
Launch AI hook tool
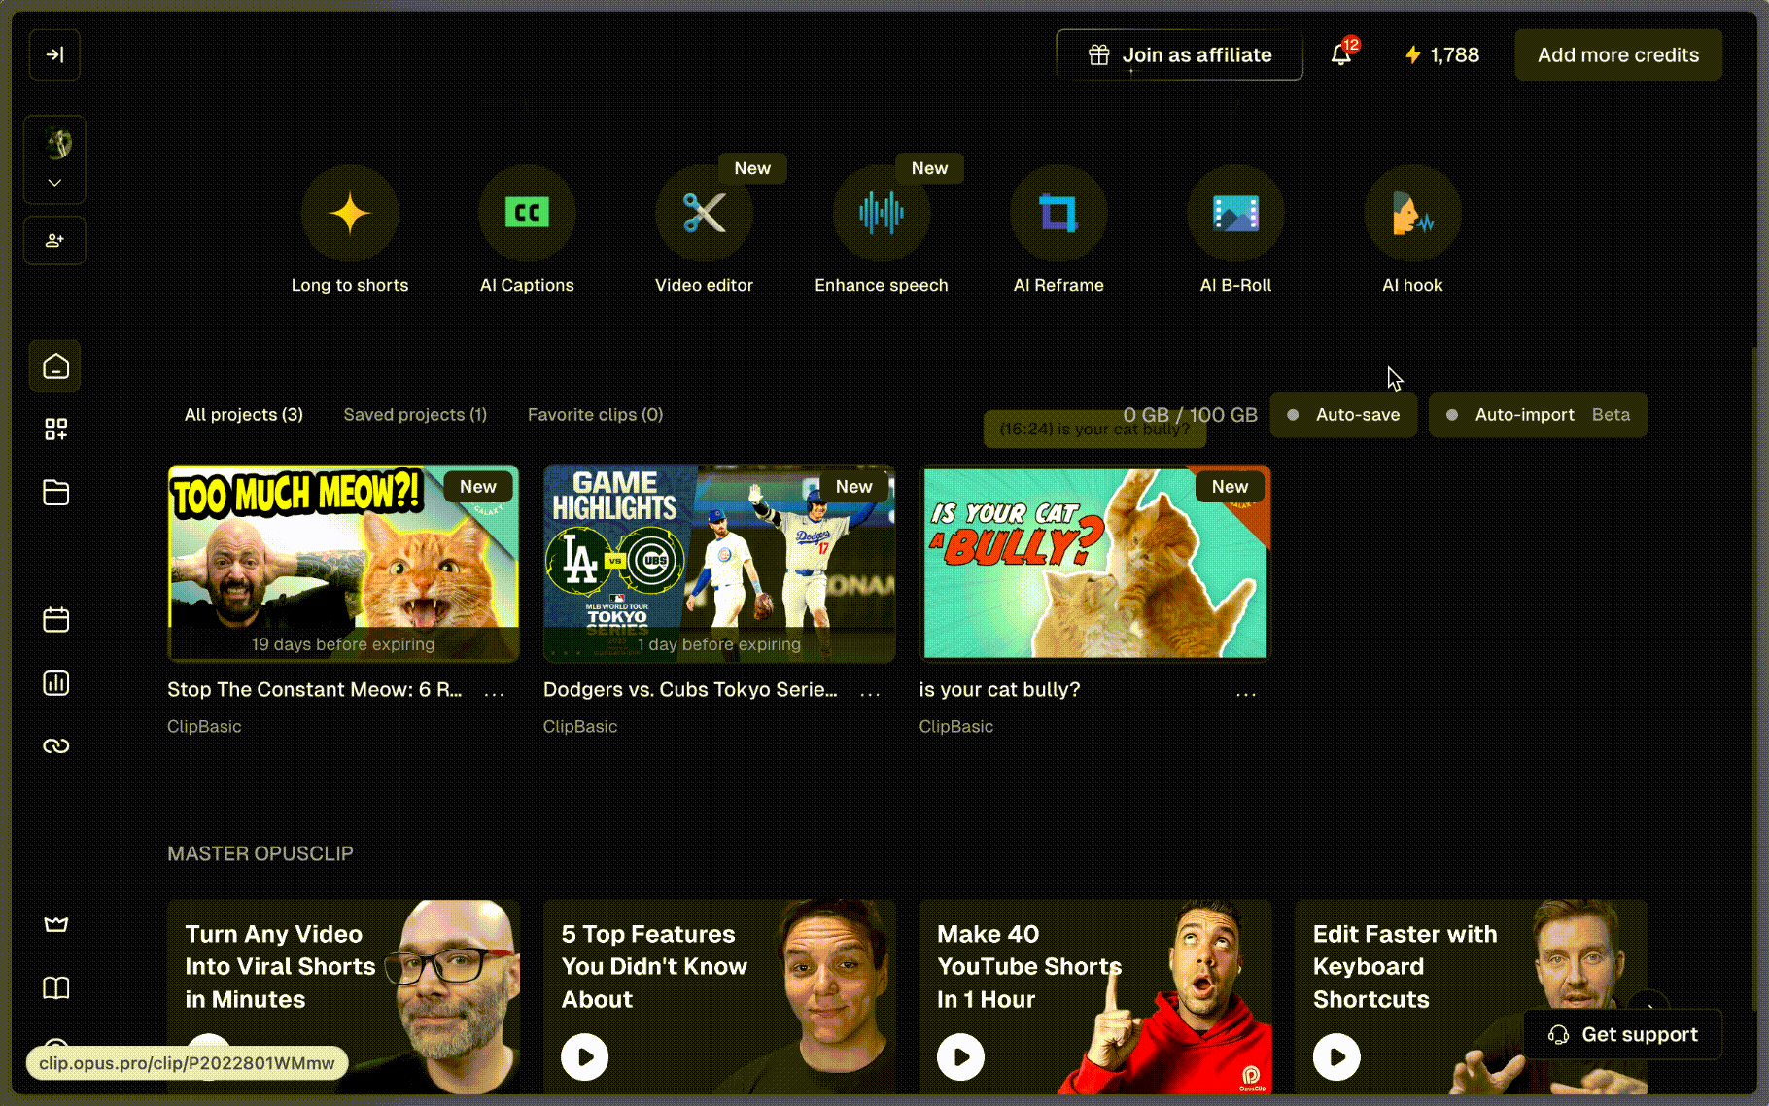point(1412,213)
